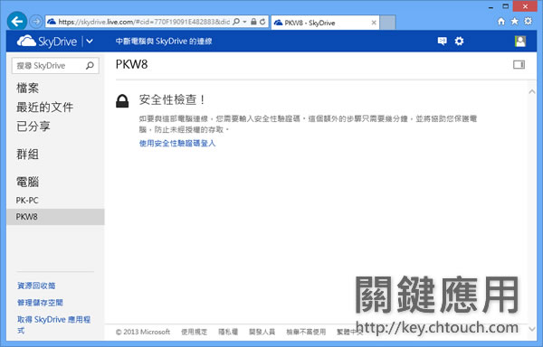Open the browser Favorites star

515,22
